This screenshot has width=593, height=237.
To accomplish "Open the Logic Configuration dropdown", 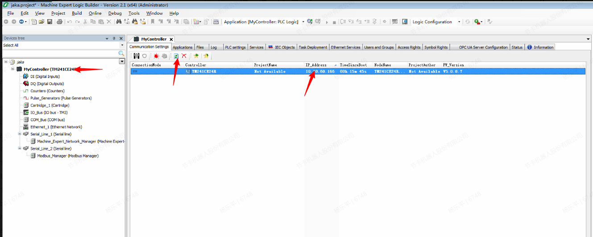I will (459, 22).
